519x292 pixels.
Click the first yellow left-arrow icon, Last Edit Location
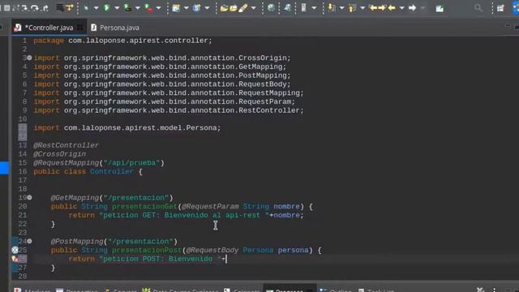pos(373,8)
